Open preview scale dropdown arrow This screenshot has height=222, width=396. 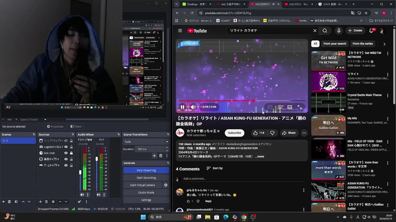click(45, 120)
